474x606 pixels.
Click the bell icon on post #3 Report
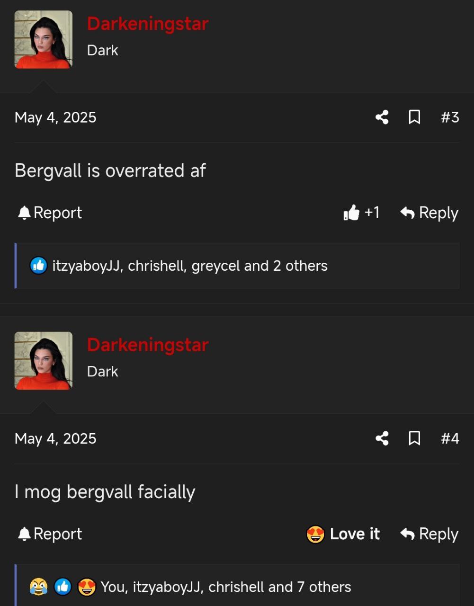(x=24, y=213)
